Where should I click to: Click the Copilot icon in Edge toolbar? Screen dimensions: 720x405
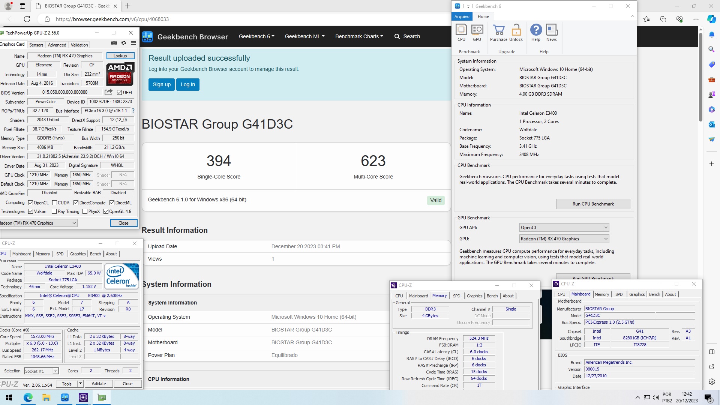[x=711, y=19]
